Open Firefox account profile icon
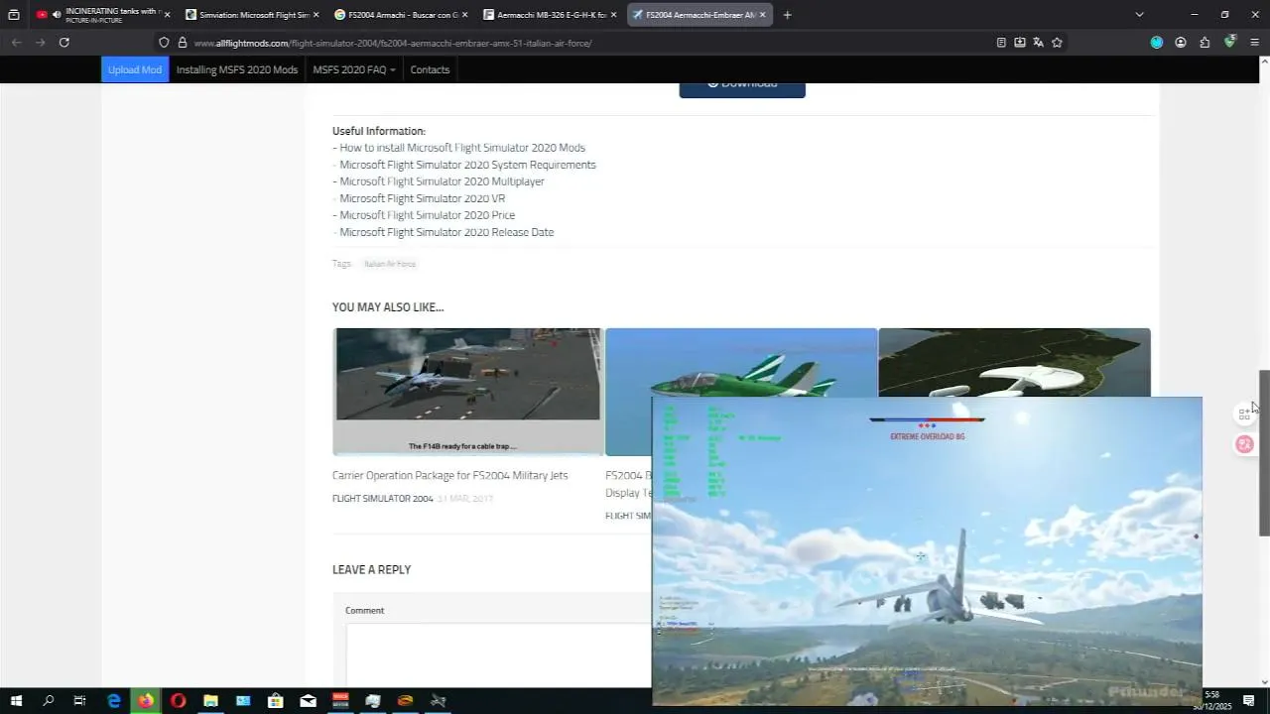Image resolution: width=1270 pixels, height=714 pixels. click(x=1181, y=43)
